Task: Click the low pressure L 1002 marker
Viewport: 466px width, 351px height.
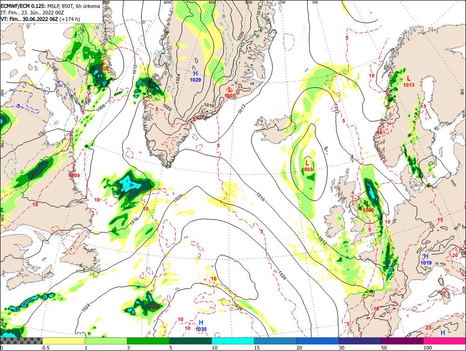Action: pos(103,65)
